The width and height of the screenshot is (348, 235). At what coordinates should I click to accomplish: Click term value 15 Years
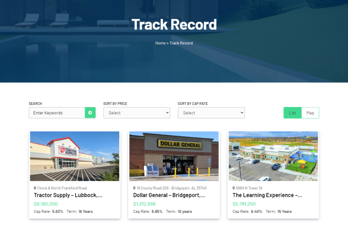click(x=284, y=211)
